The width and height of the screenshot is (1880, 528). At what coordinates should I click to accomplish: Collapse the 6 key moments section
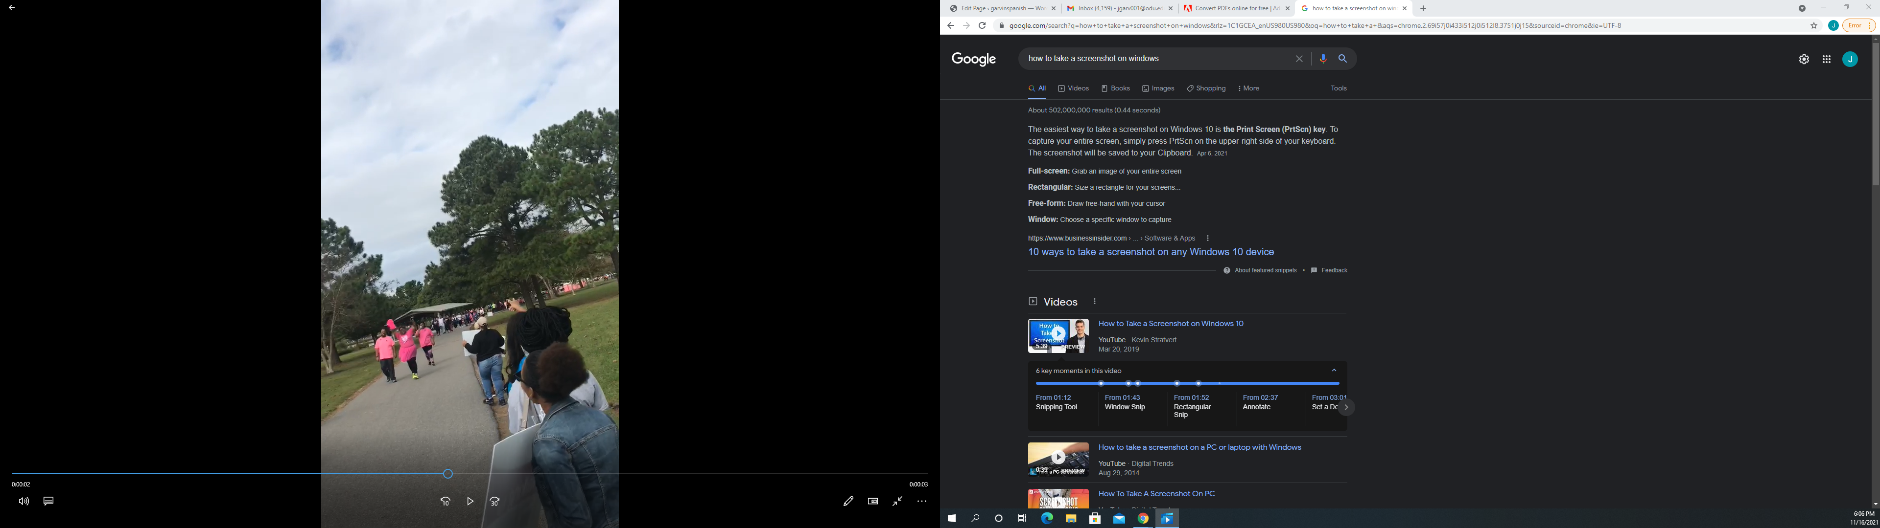point(1333,371)
